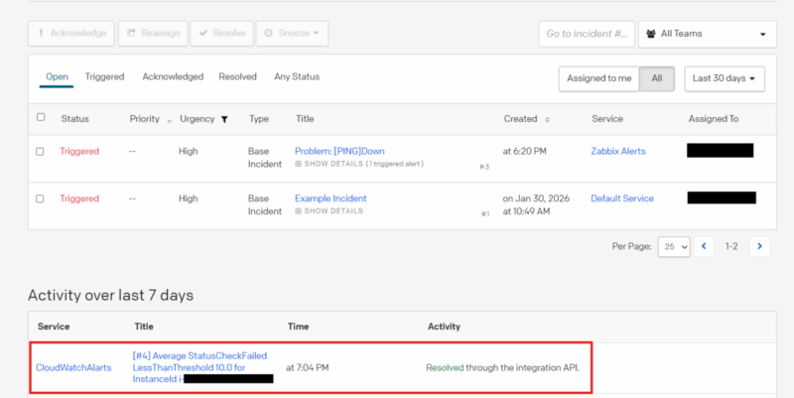Image resolution: width=794 pixels, height=398 pixels.
Task: Click the Urgency column filter icon
Action: coord(224,119)
